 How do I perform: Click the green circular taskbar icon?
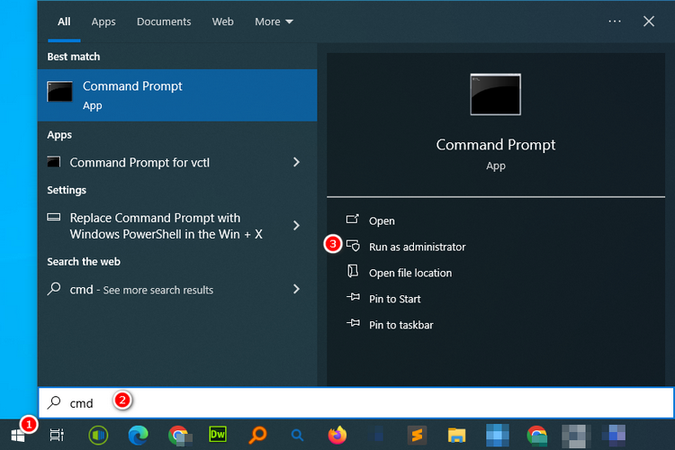(x=98, y=436)
